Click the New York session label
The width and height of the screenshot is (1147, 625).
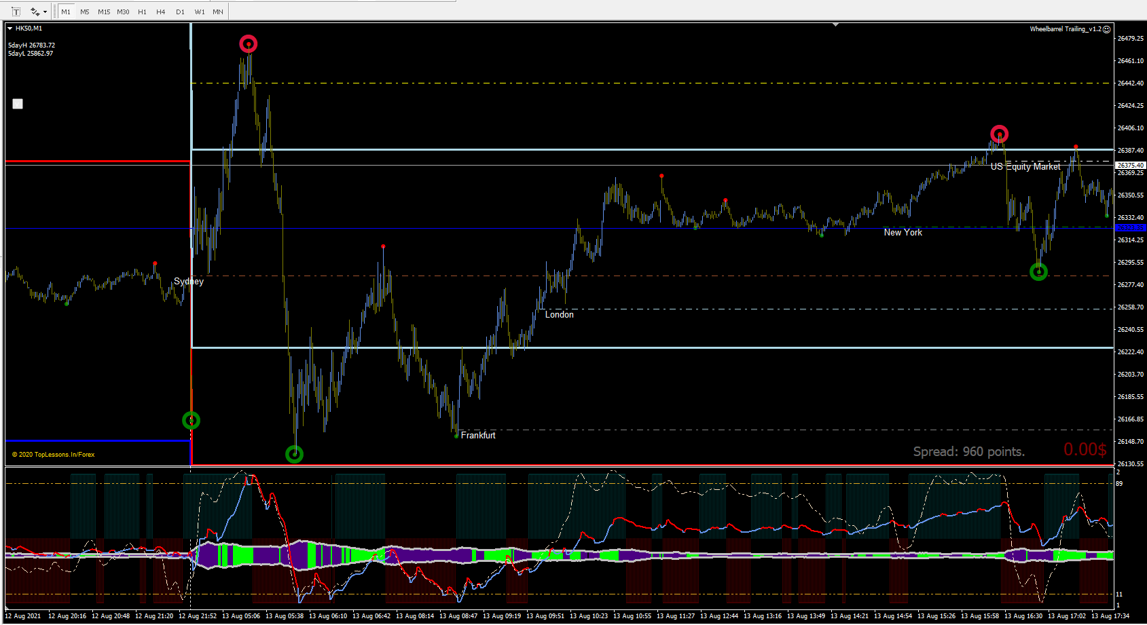pyautogui.click(x=903, y=232)
